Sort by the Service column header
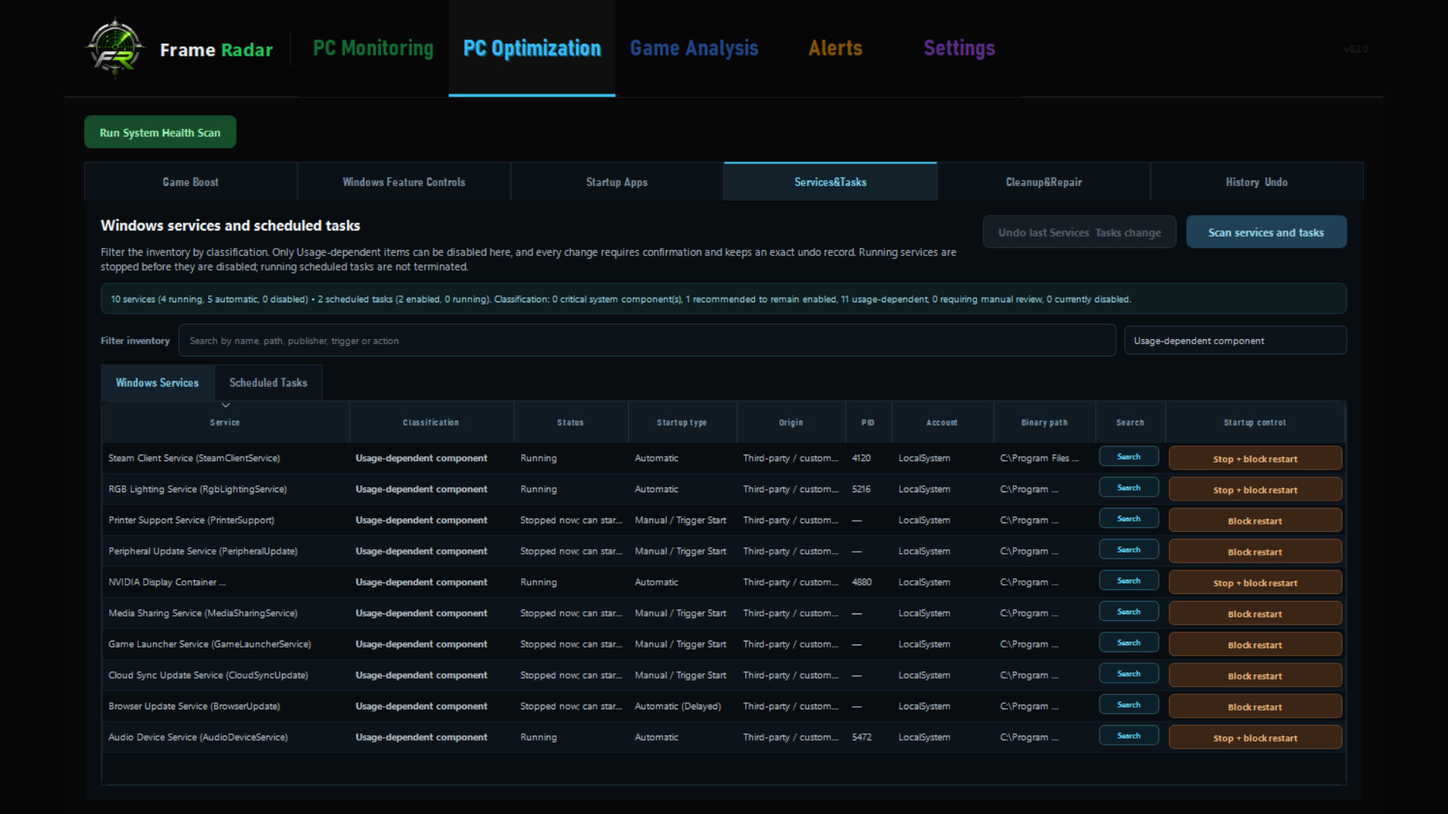Viewport: 1448px width, 814px height. [225, 422]
